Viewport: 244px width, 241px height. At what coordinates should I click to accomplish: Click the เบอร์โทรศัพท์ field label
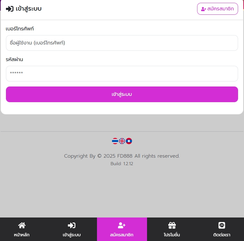click(20, 29)
